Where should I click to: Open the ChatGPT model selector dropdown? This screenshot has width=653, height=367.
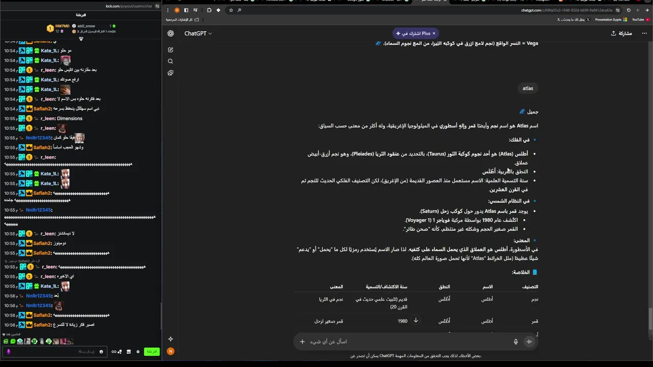[x=198, y=34]
